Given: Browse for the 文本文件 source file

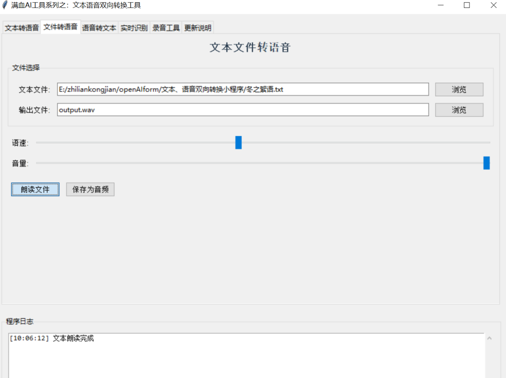Looking at the screenshot, I should tap(459, 89).
